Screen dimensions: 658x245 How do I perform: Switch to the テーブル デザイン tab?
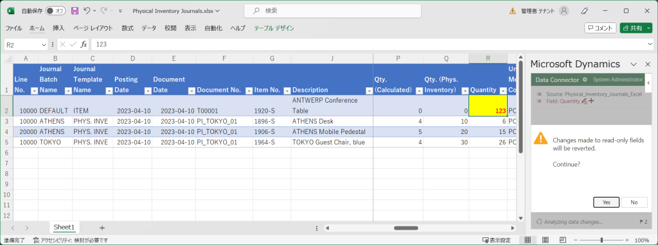point(274,28)
